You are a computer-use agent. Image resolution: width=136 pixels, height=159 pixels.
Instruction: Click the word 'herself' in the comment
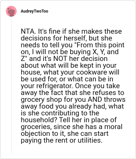click(74, 38)
